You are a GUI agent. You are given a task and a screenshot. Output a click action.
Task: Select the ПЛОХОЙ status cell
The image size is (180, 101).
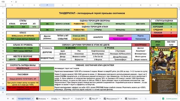(158, 33)
